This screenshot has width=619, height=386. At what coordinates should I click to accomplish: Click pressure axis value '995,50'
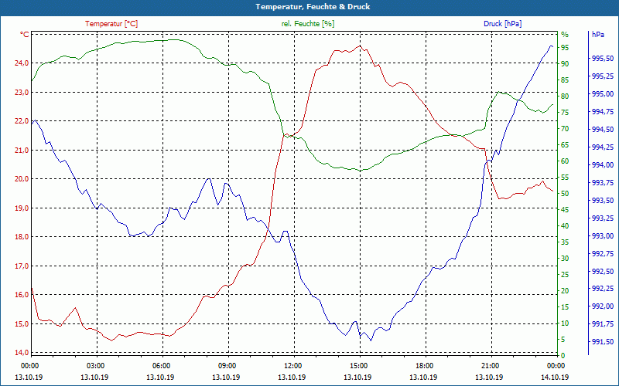tap(603, 59)
